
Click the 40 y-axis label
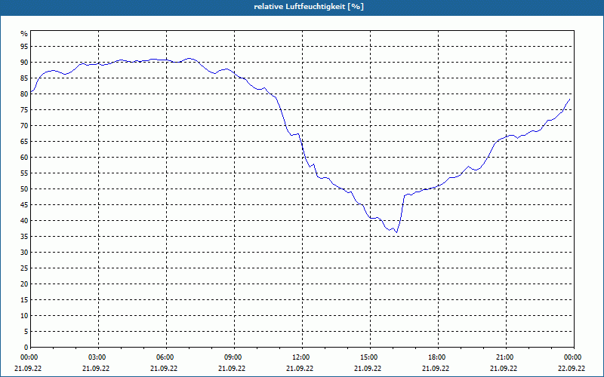pos(24,220)
